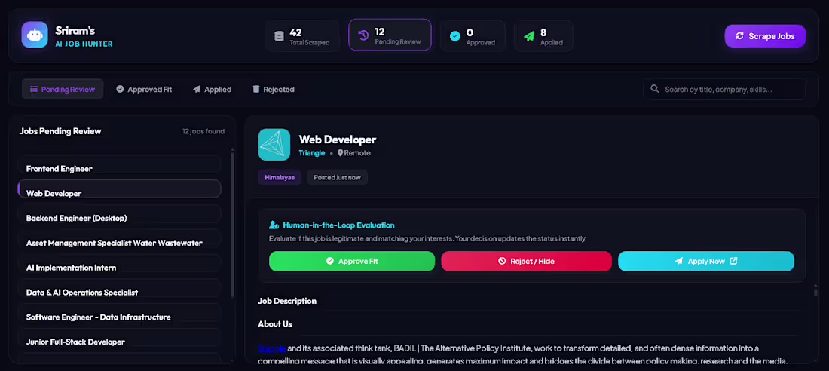Click the Scrape Jobs button

click(765, 36)
